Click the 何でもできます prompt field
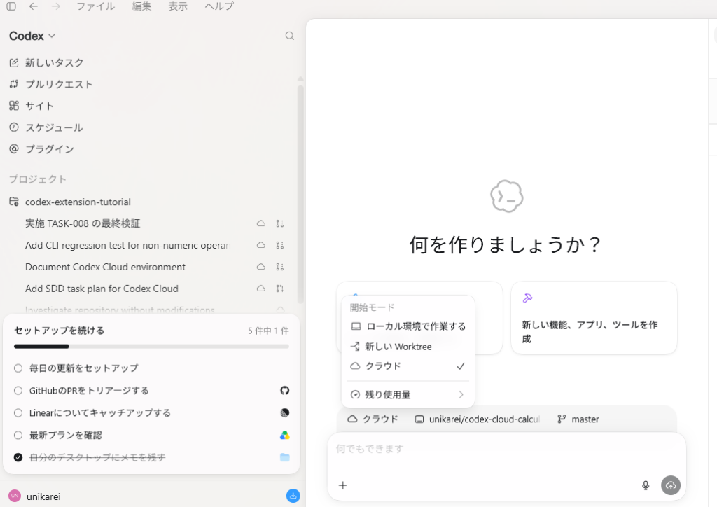The height and width of the screenshot is (507, 717). click(507, 450)
